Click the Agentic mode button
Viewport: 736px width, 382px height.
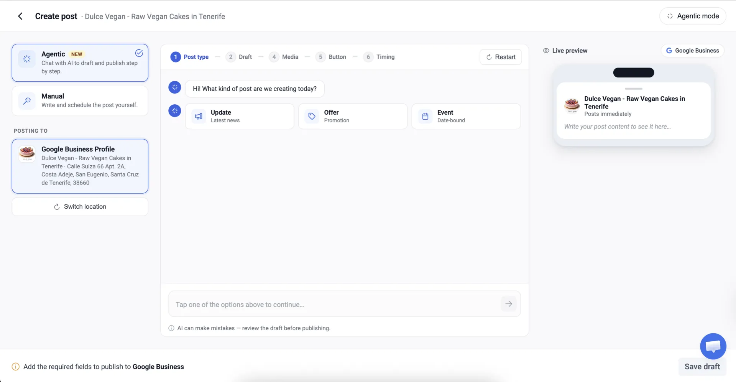[693, 16]
